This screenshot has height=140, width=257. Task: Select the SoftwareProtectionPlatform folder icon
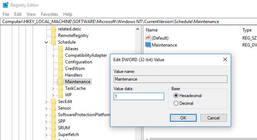pos(53,115)
